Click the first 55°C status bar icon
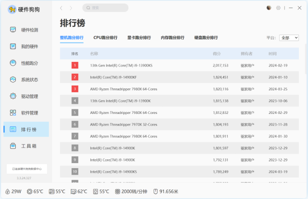 point(52,192)
